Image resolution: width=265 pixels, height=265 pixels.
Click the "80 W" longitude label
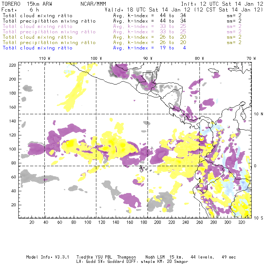coord(199,58)
